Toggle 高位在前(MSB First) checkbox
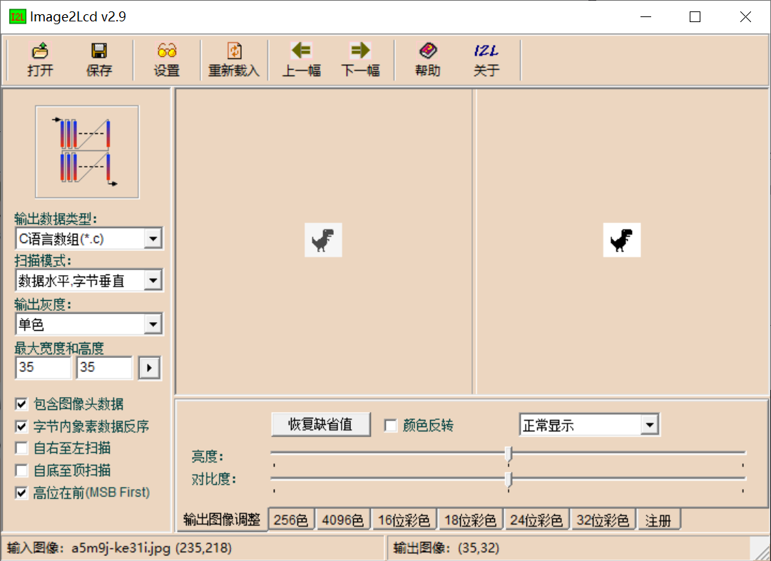 (x=21, y=493)
